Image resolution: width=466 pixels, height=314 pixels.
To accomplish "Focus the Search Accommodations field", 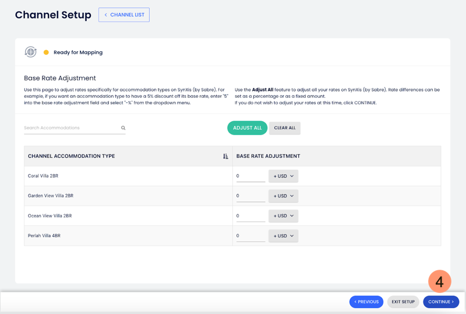I will 71,128.
